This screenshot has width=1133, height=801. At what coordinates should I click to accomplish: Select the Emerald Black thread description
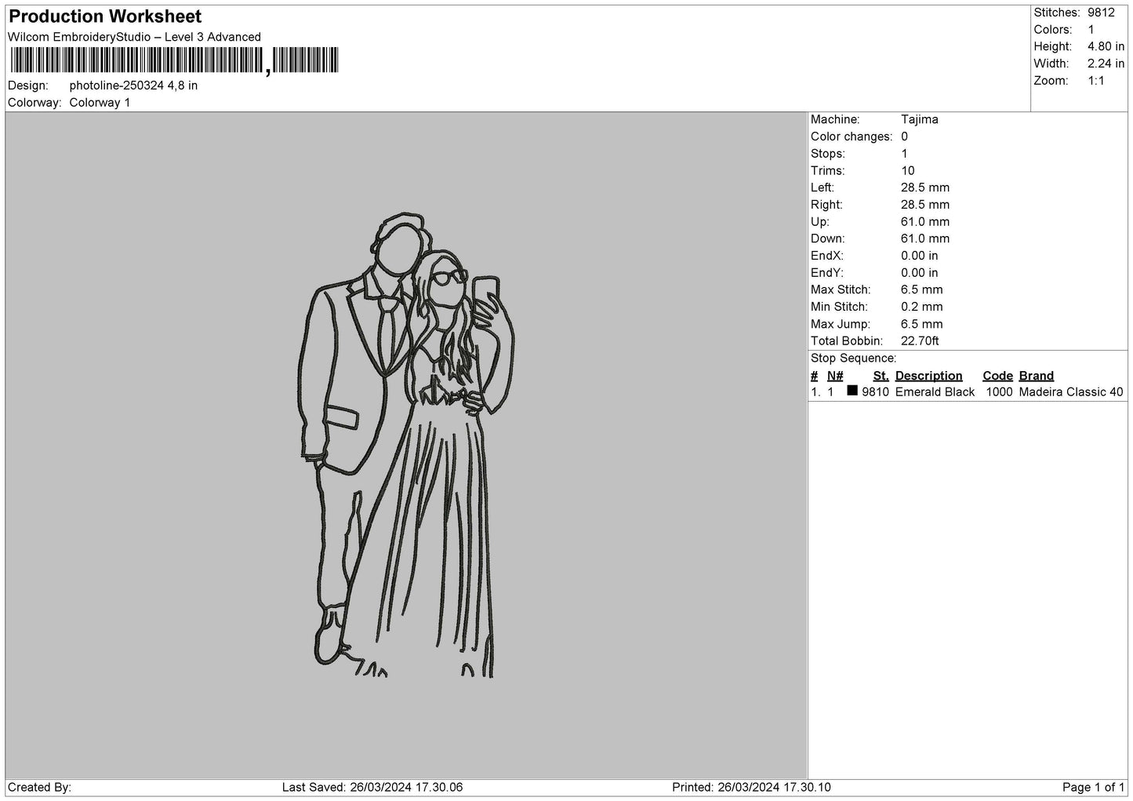pos(935,392)
